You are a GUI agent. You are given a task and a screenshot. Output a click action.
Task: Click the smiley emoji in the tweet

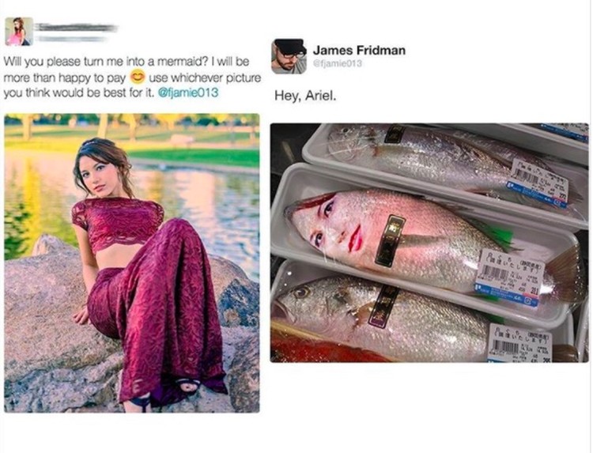tap(137, 77)
